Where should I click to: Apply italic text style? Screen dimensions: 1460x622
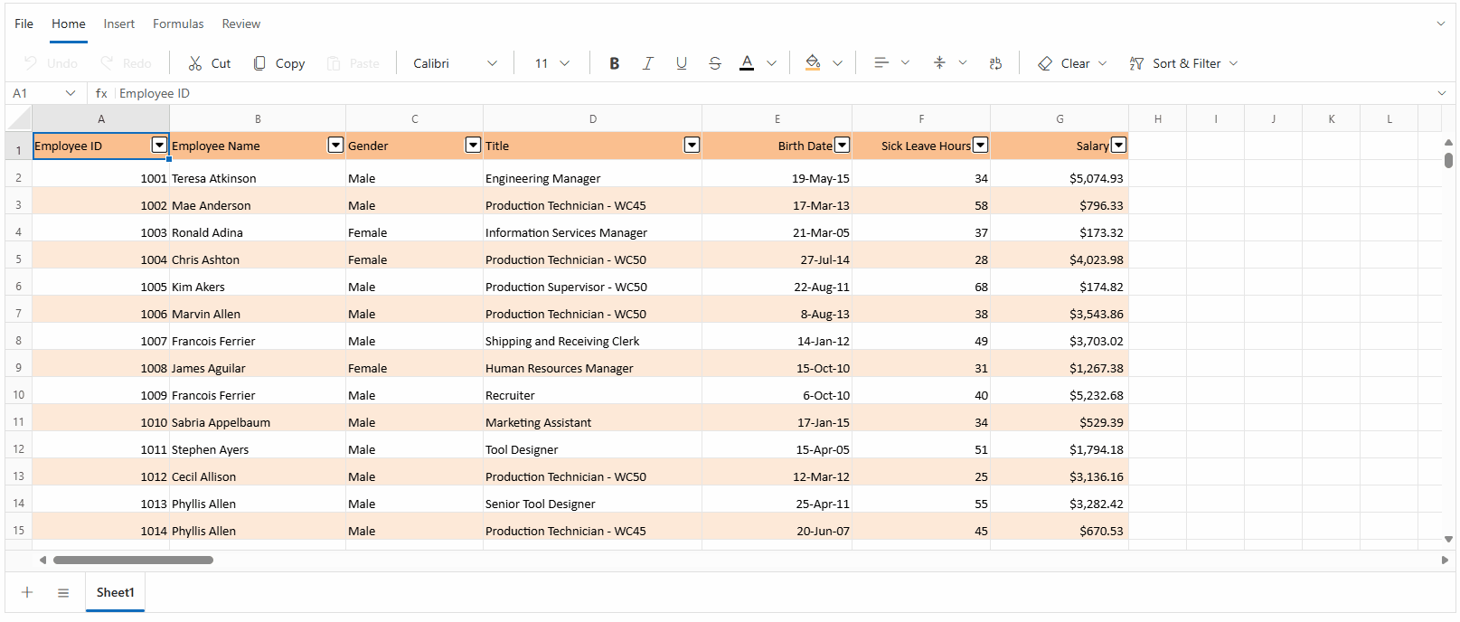coord(647,63)
